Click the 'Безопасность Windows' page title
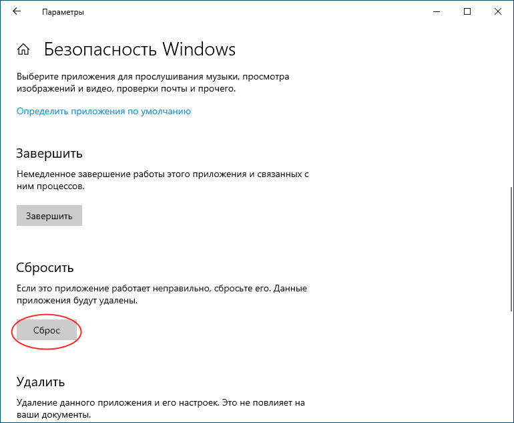The image size is (514, 423). point(140,49)
